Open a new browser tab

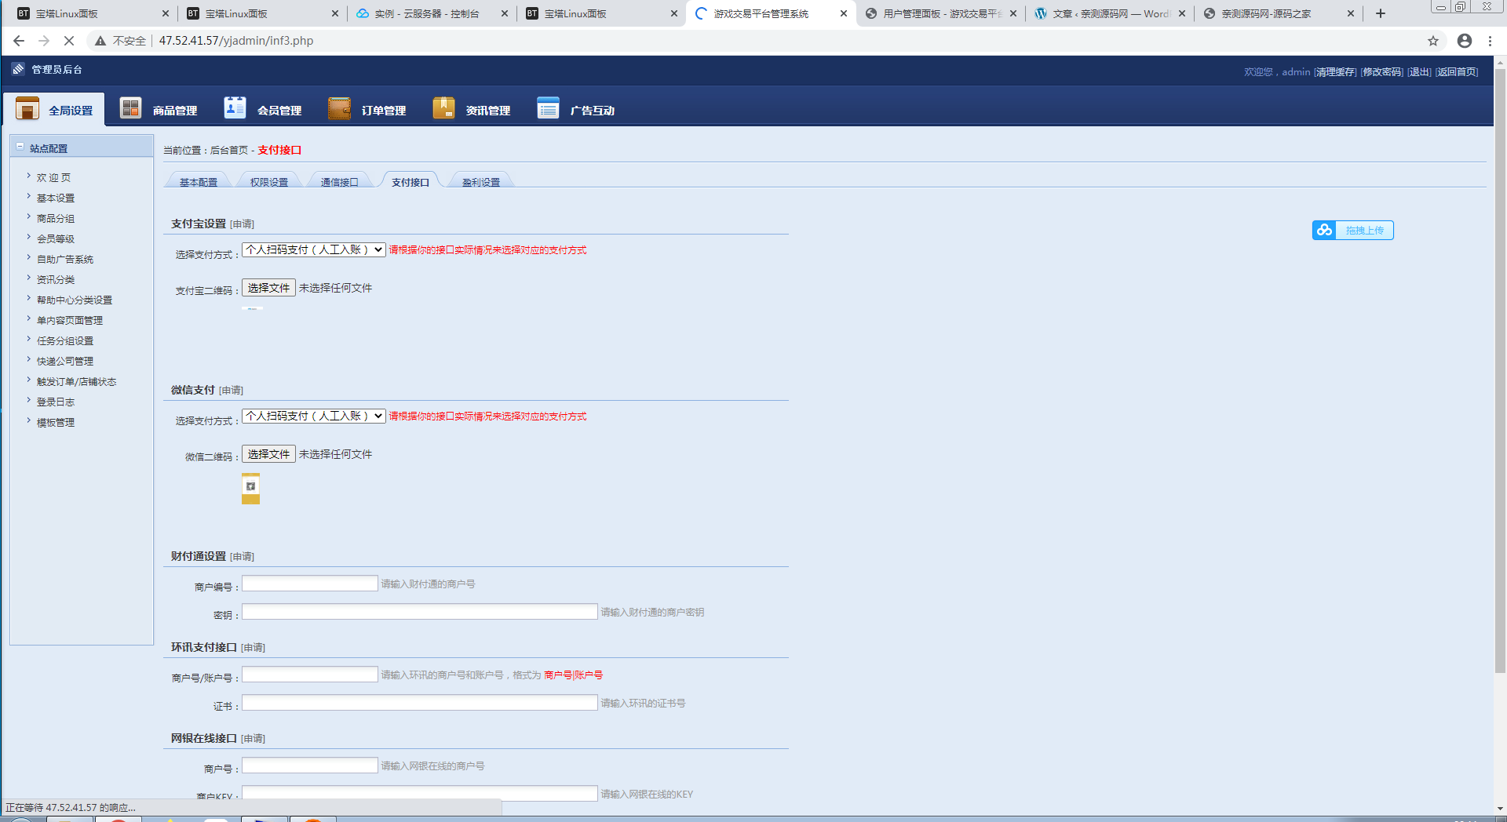click(1381, 13)
